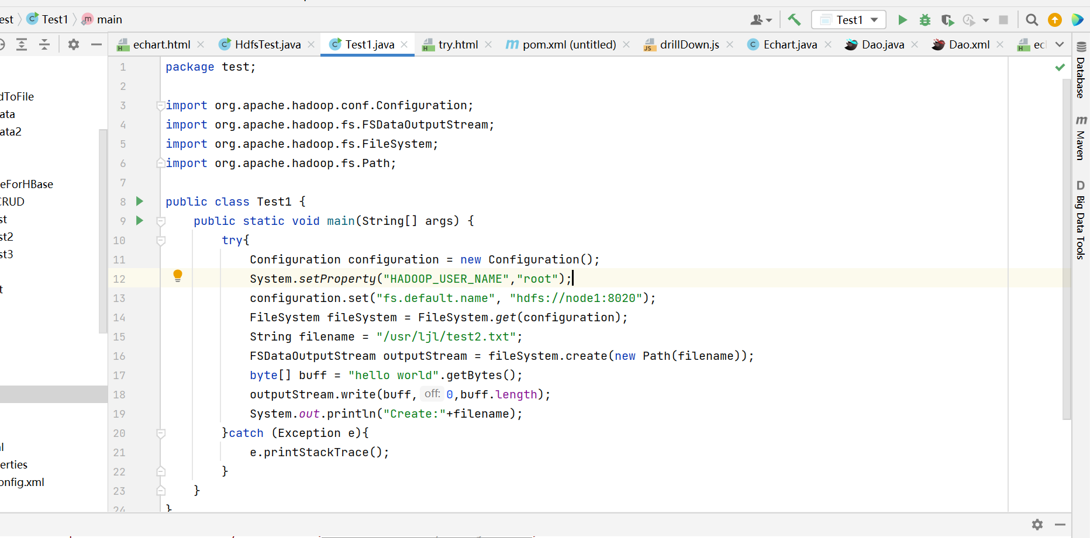The height and width of the screenshot is (538, 1090).
Task: Open the Big Data Tools panel
Action: [x=1081, y=220]
